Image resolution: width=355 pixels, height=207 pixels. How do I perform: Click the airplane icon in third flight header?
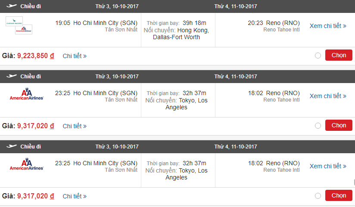click(x=12, y=146)
